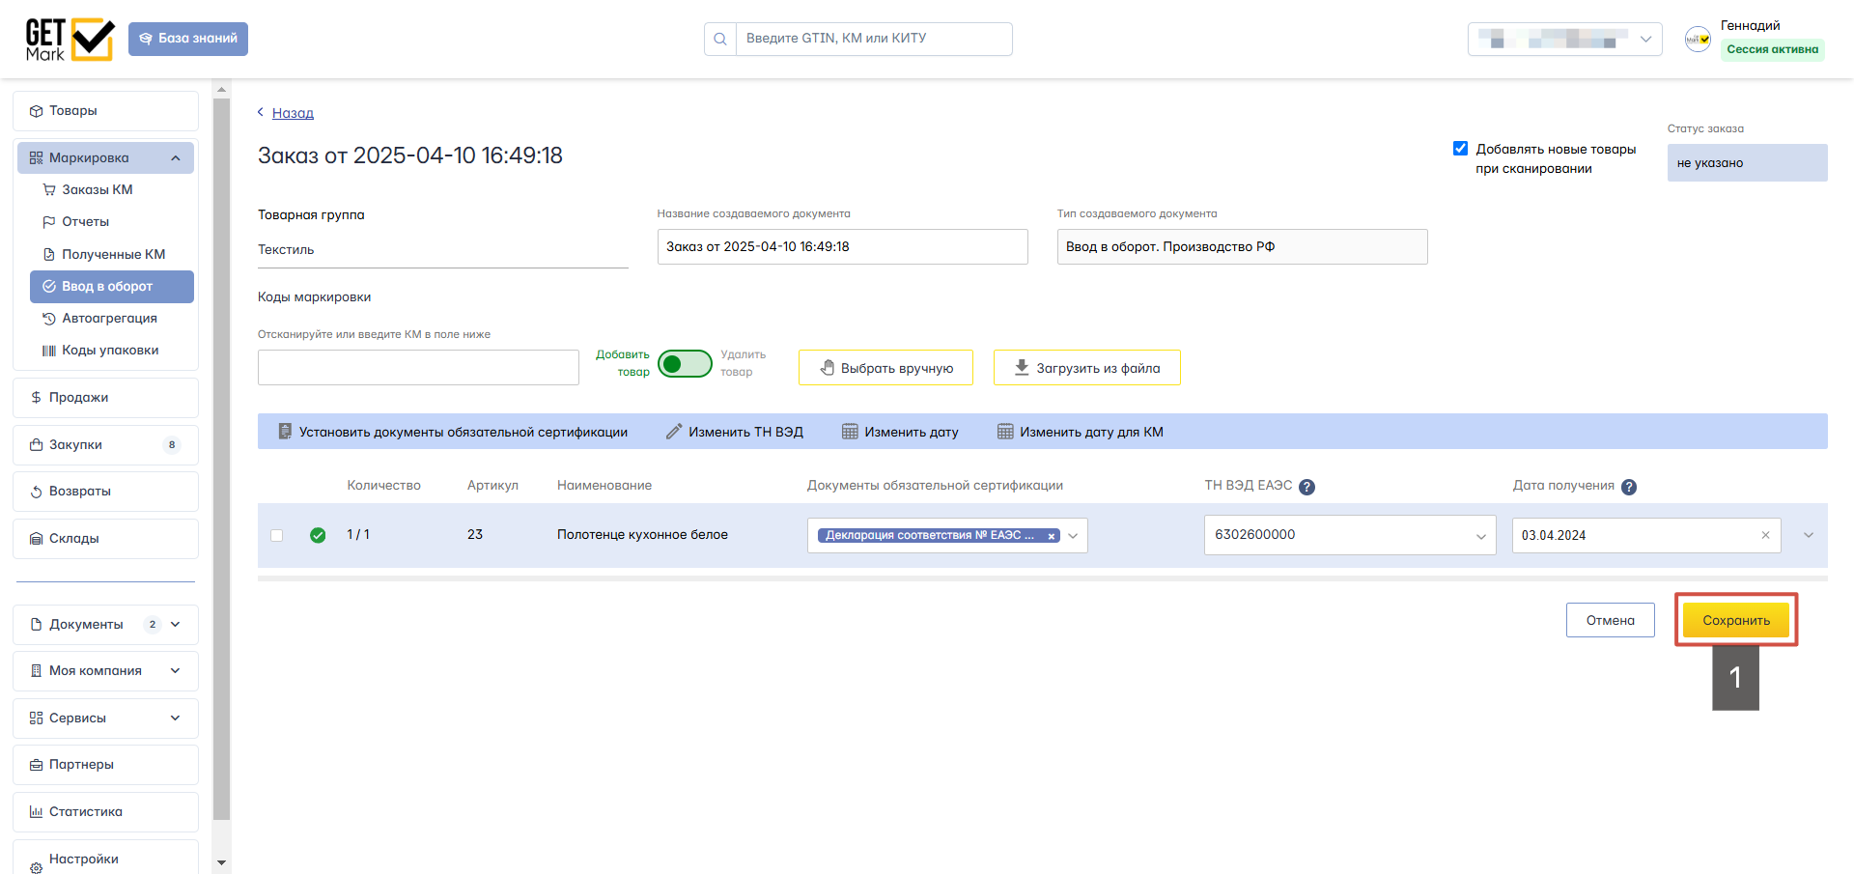Open the Закупки section
This screenshot has height=874, width=1854.
point(105,445)
